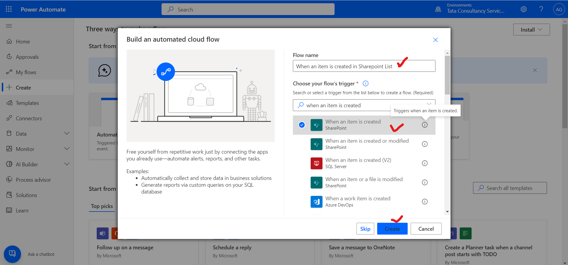Open the AG account avatar

pos(559,9)
